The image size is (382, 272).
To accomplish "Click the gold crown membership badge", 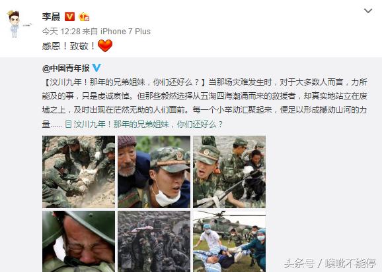I will point(84,16).
